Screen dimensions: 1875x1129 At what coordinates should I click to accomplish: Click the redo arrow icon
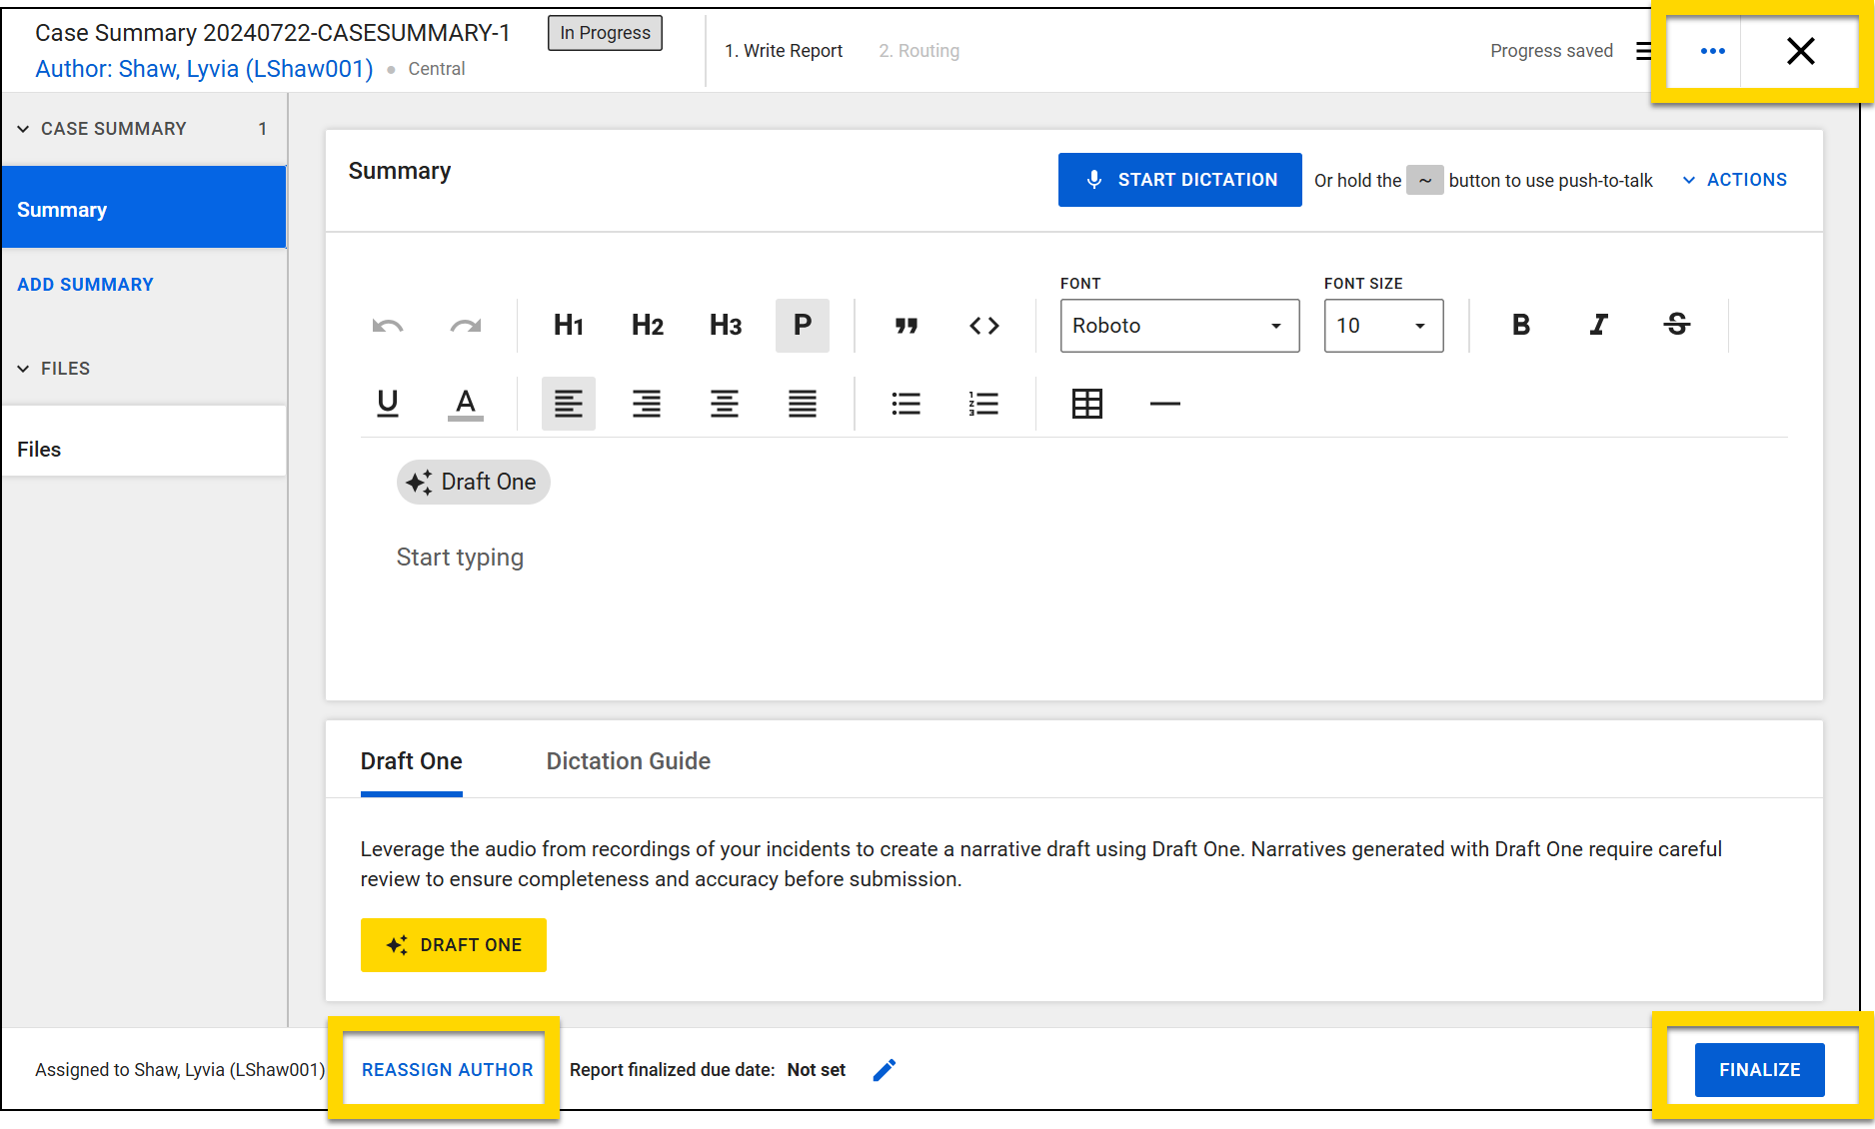466,326
